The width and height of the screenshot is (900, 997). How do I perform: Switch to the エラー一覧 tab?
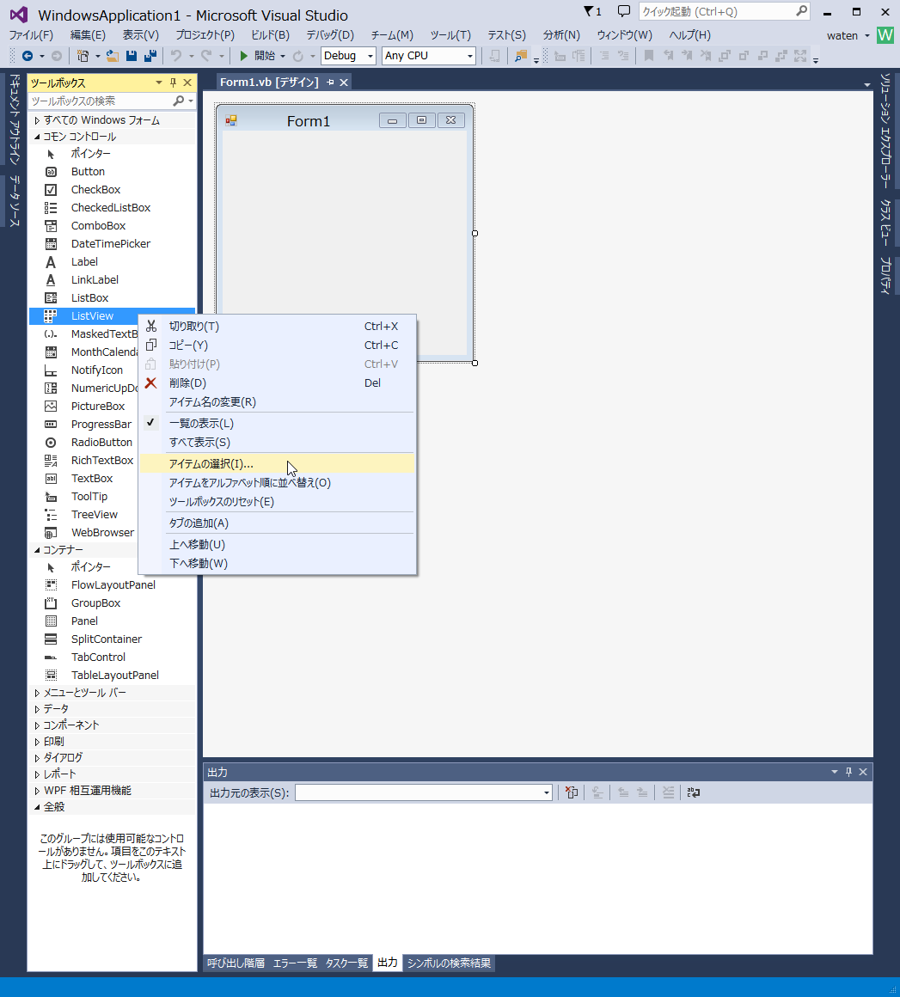click(295, 963)
